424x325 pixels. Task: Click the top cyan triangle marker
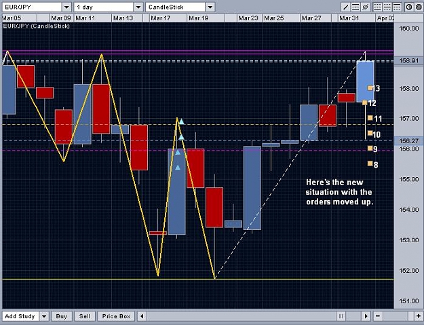tap(181, 121)
